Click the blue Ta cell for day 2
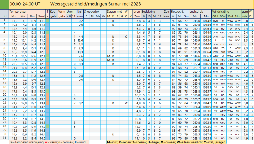Image resolution: width=254 pixels, height=144 pixels. (47, 24)
